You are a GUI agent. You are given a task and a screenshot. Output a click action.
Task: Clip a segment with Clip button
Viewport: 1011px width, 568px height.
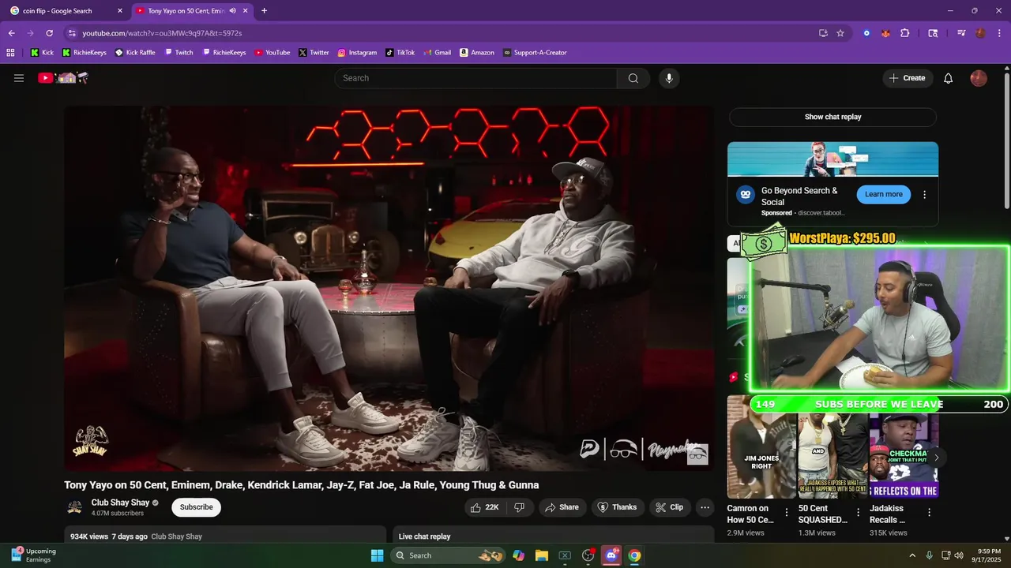pos(670,507)
